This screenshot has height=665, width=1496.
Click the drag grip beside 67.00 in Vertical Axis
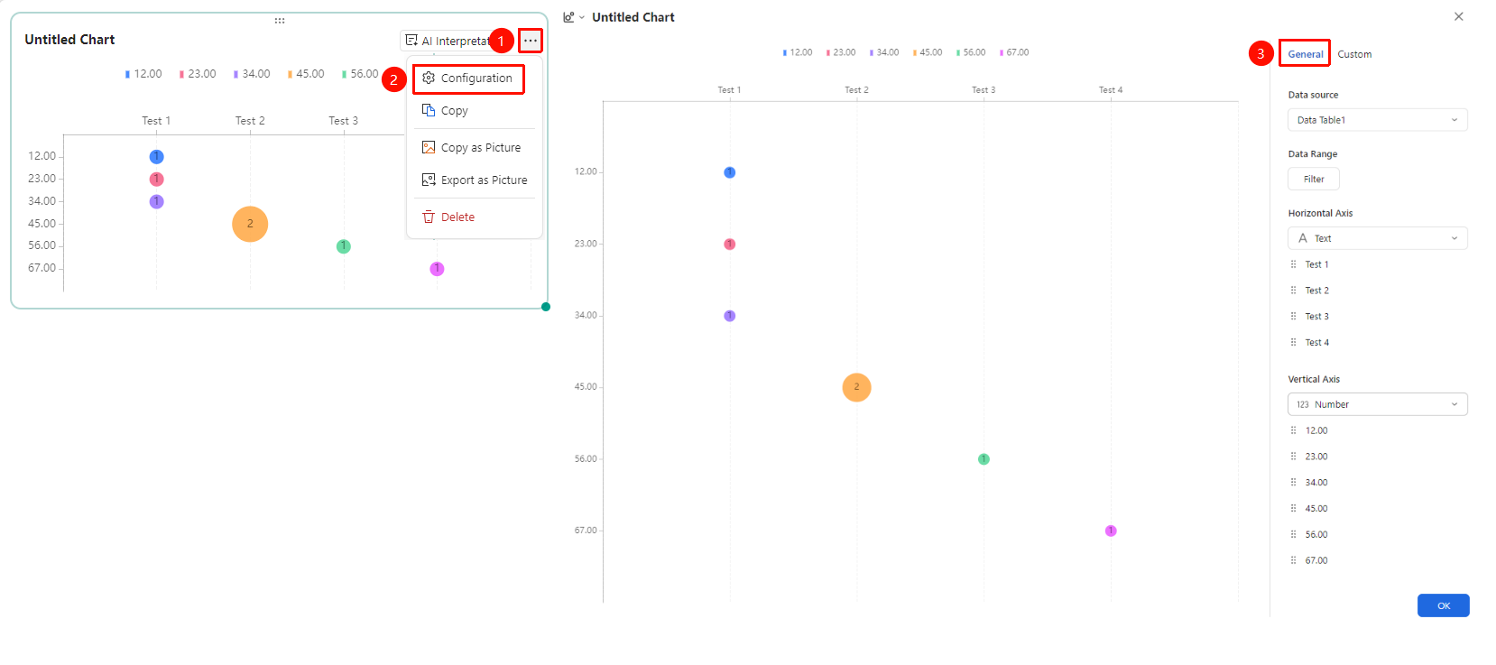coord(1293,561)
